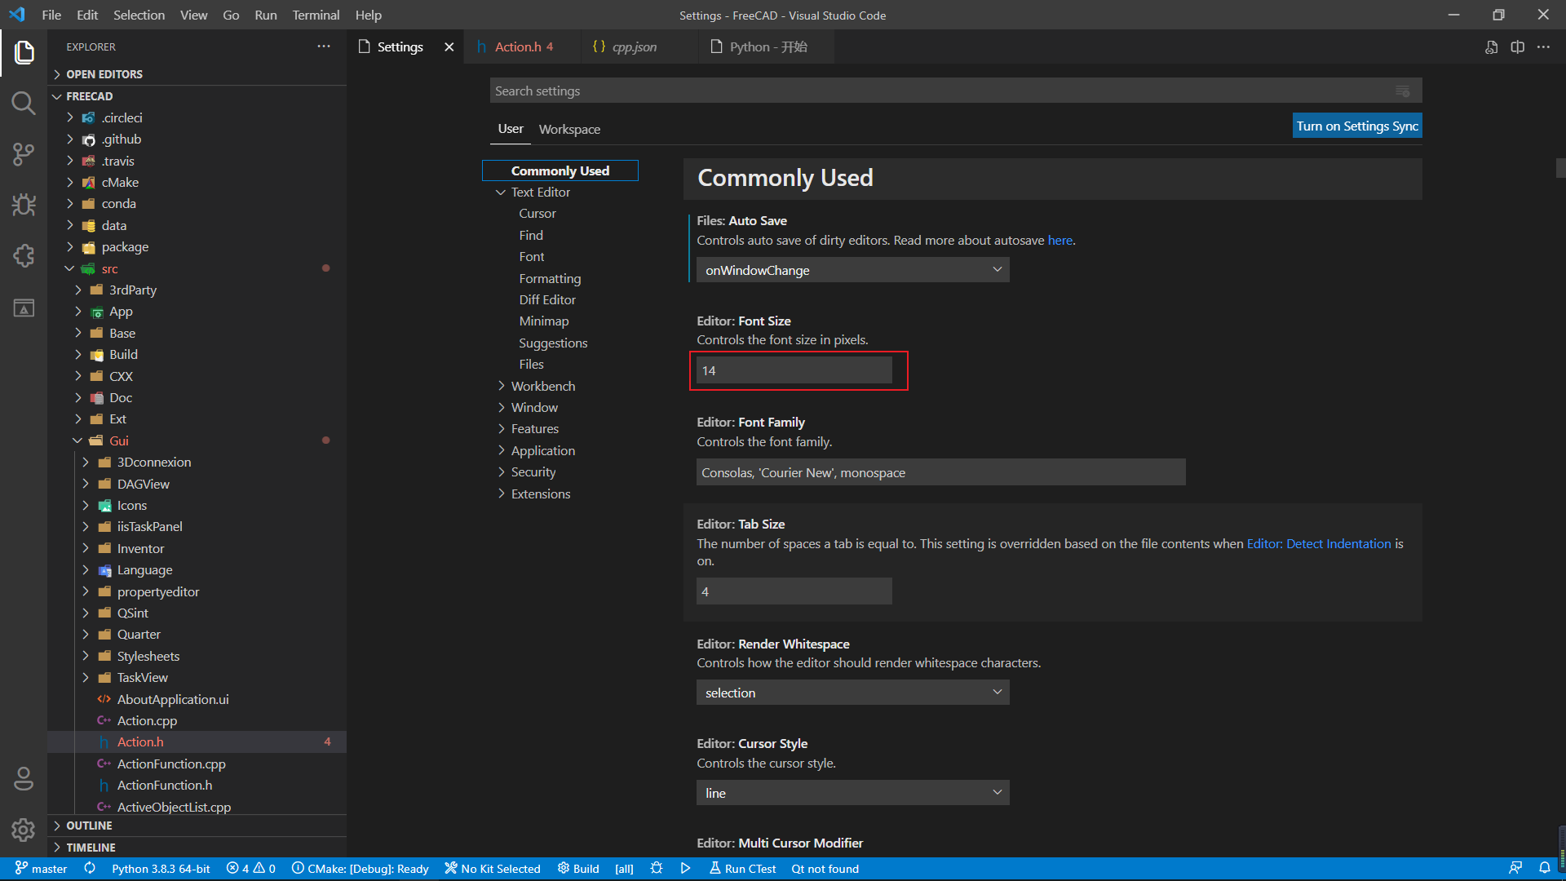Open Settings as JSON via editor title icon
The height and width of the screenshot is (881, 1566).
pos(1492,46)
